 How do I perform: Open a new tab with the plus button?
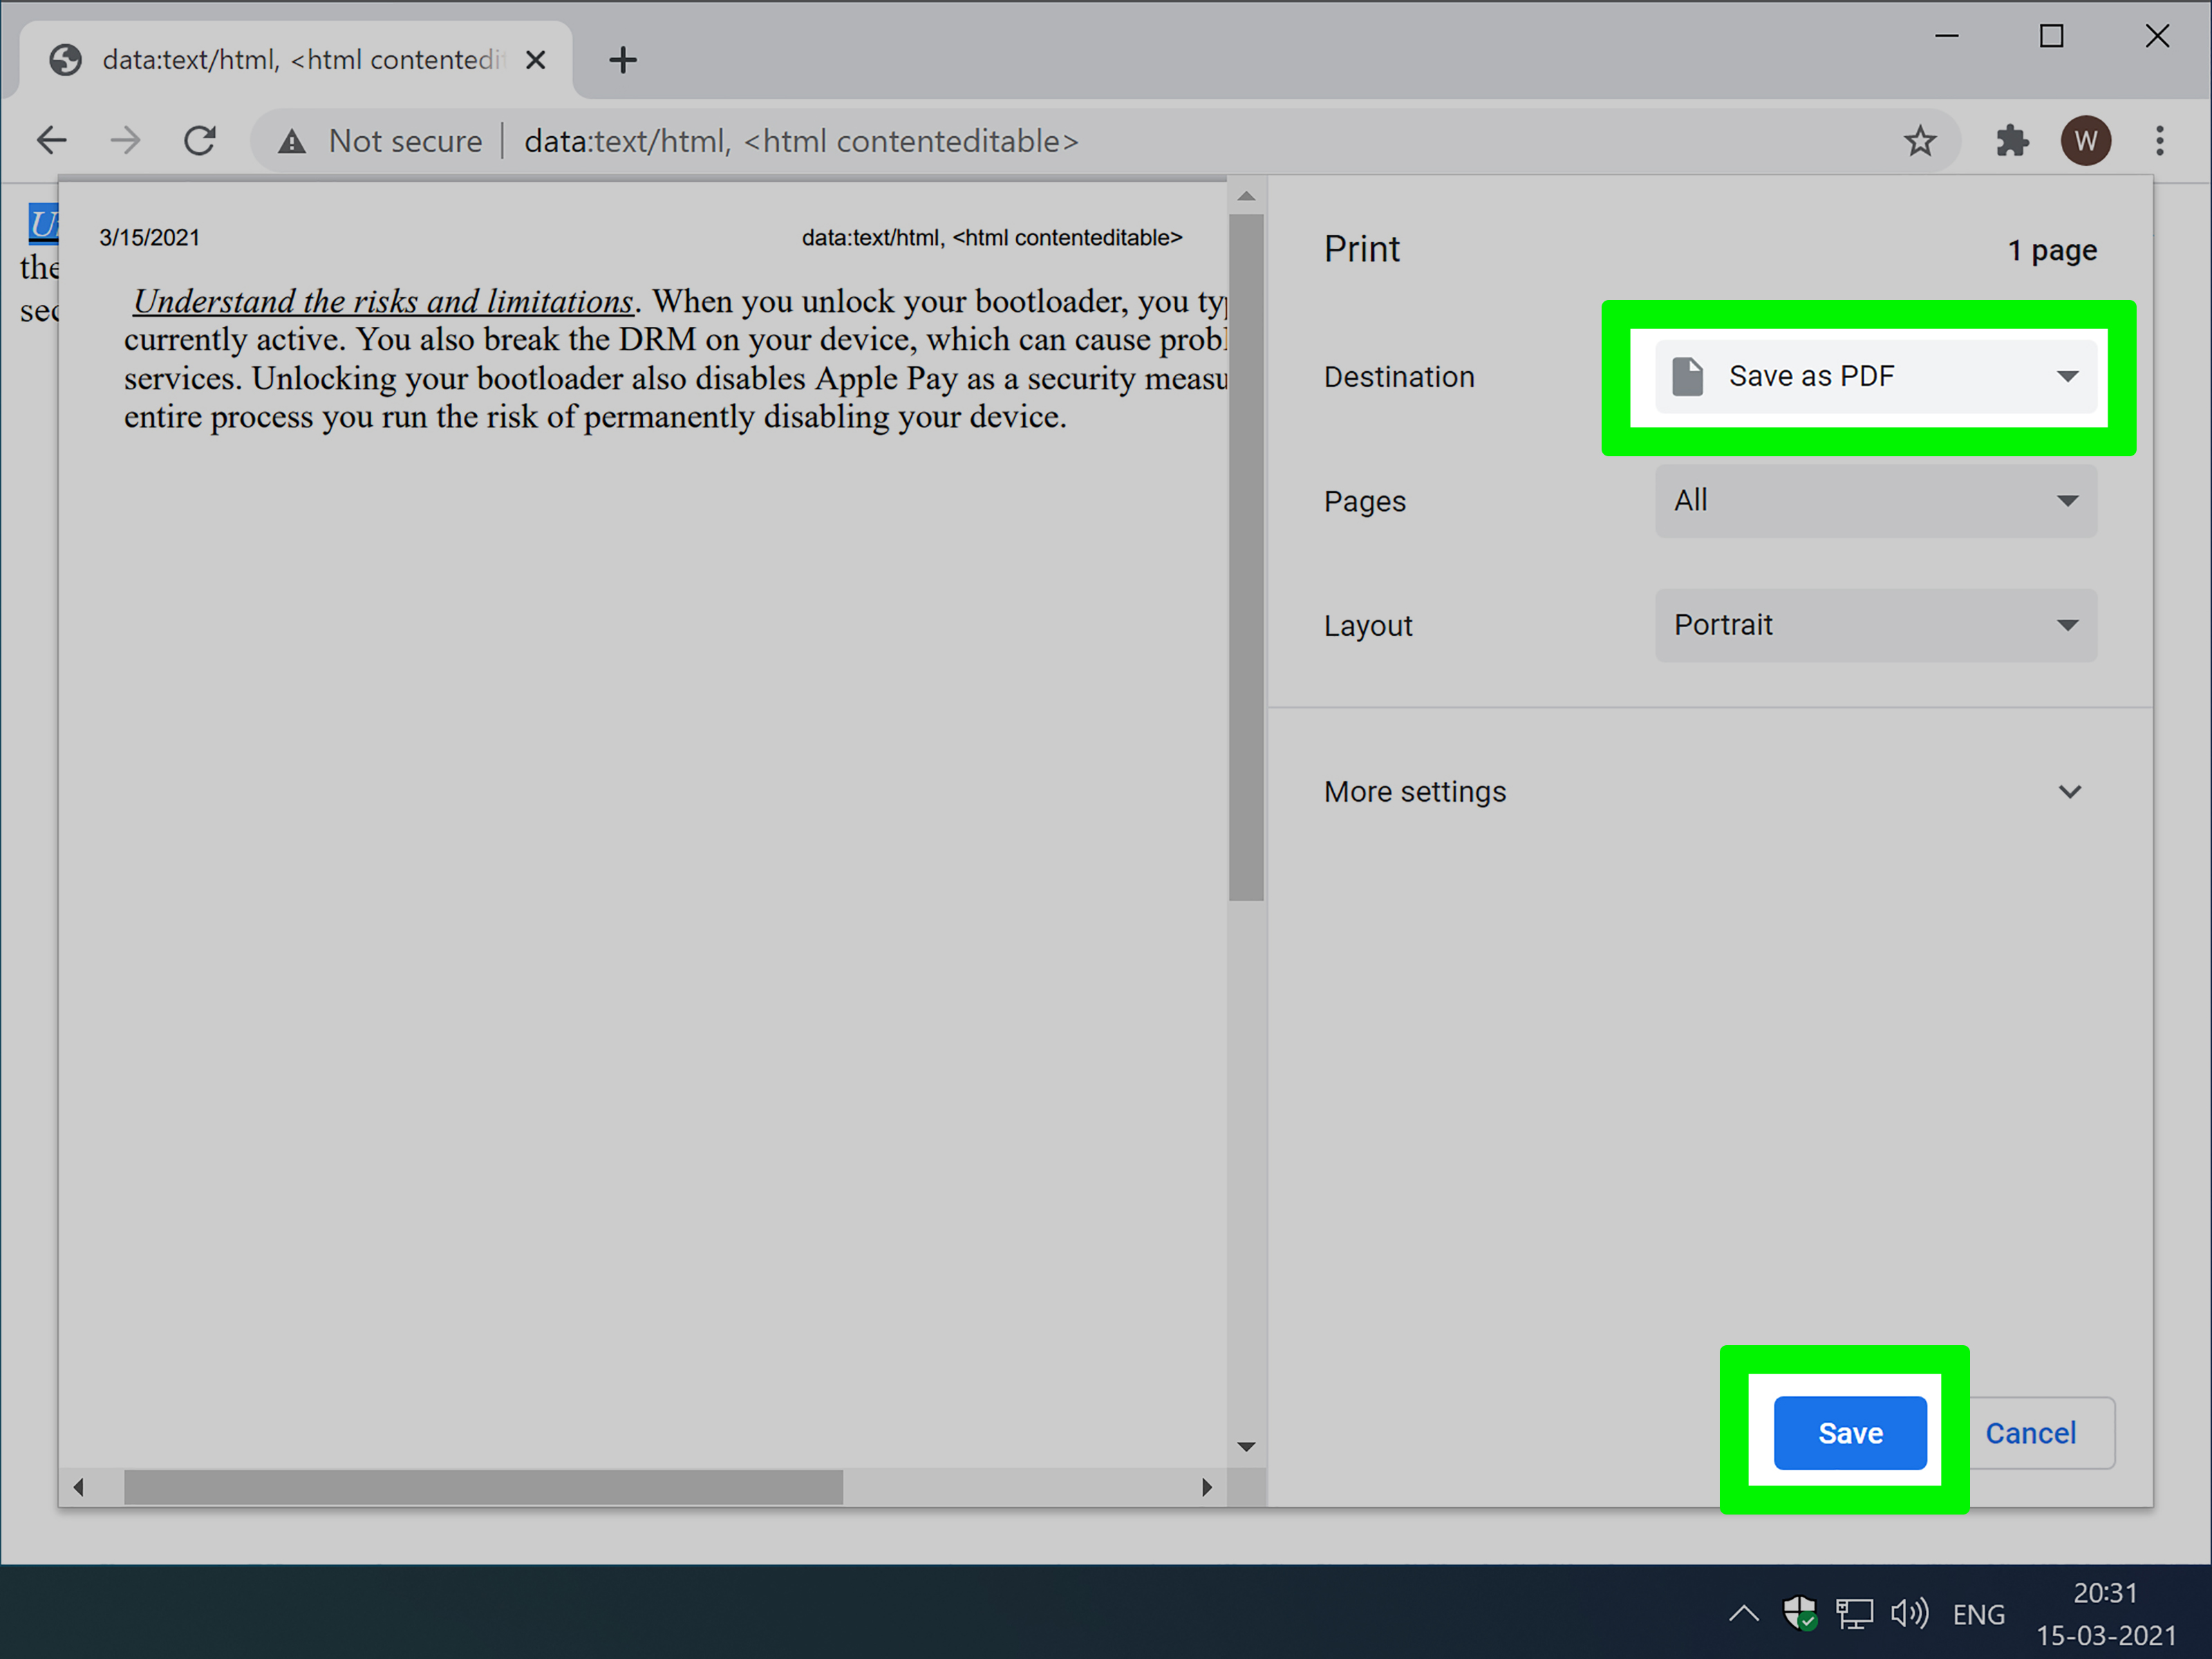click(622, 60)
